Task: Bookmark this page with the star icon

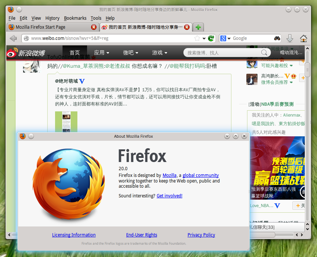Action: point(197,38)
